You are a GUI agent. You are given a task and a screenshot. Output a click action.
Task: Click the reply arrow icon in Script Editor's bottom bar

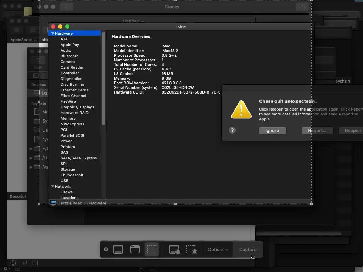pos(24,263)
